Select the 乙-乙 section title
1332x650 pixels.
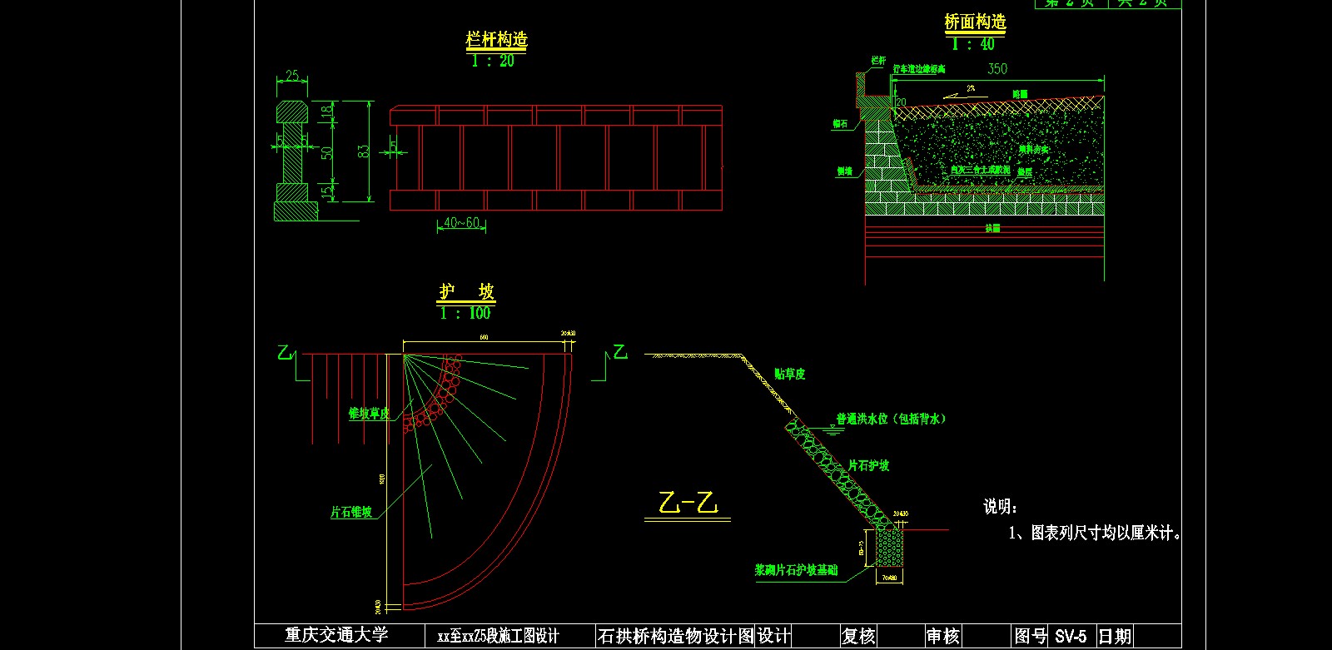coord(688,503)
